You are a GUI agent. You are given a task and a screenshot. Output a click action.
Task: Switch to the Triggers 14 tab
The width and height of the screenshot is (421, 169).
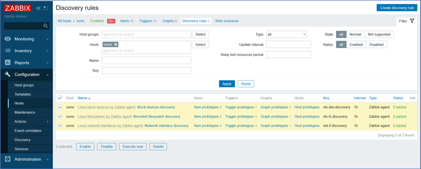coord(148,21)
